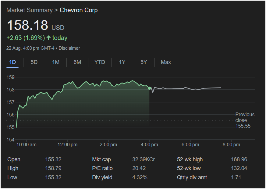Click the Previous close 155.55 label

tap(244, 120)
